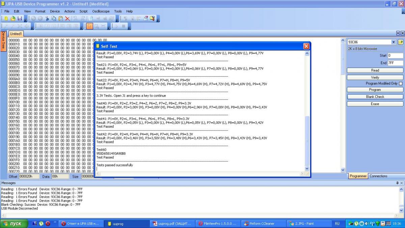Click the Offset value field

click(29, 176)
